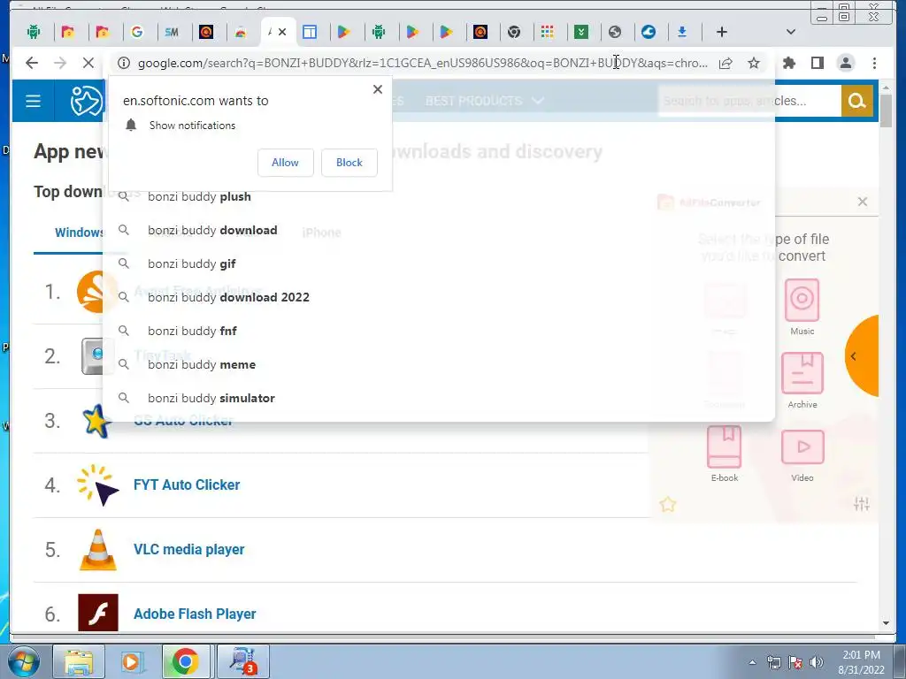Close the AllFileConverter ad panel
The image size is (906, 679).
(863, 202)
